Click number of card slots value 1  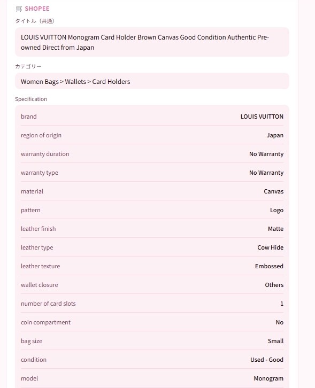click(x=281, y=304)
